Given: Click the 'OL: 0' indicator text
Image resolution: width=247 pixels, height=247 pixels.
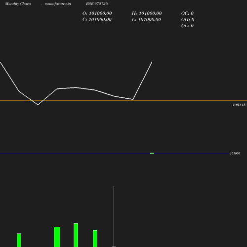Looking at the screenshot, I should click(x=187, y=26).
